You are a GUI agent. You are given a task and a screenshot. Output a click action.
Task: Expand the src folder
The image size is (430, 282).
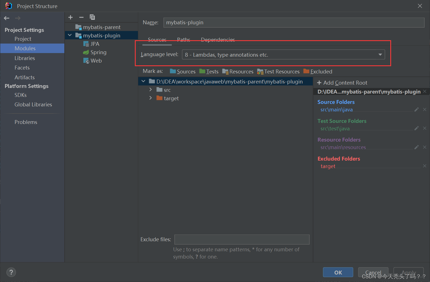pyautogui.click(x=151, y=90)
